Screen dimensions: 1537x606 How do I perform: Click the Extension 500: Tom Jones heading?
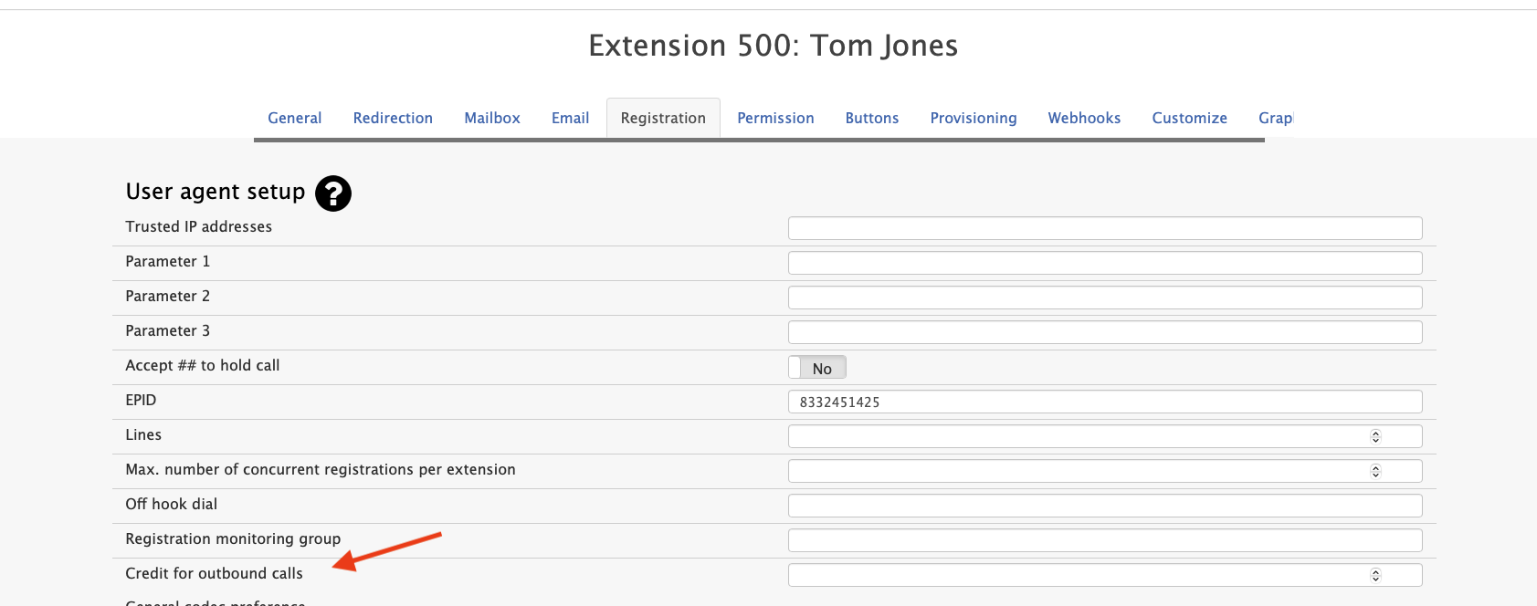(x=773, y=46)
